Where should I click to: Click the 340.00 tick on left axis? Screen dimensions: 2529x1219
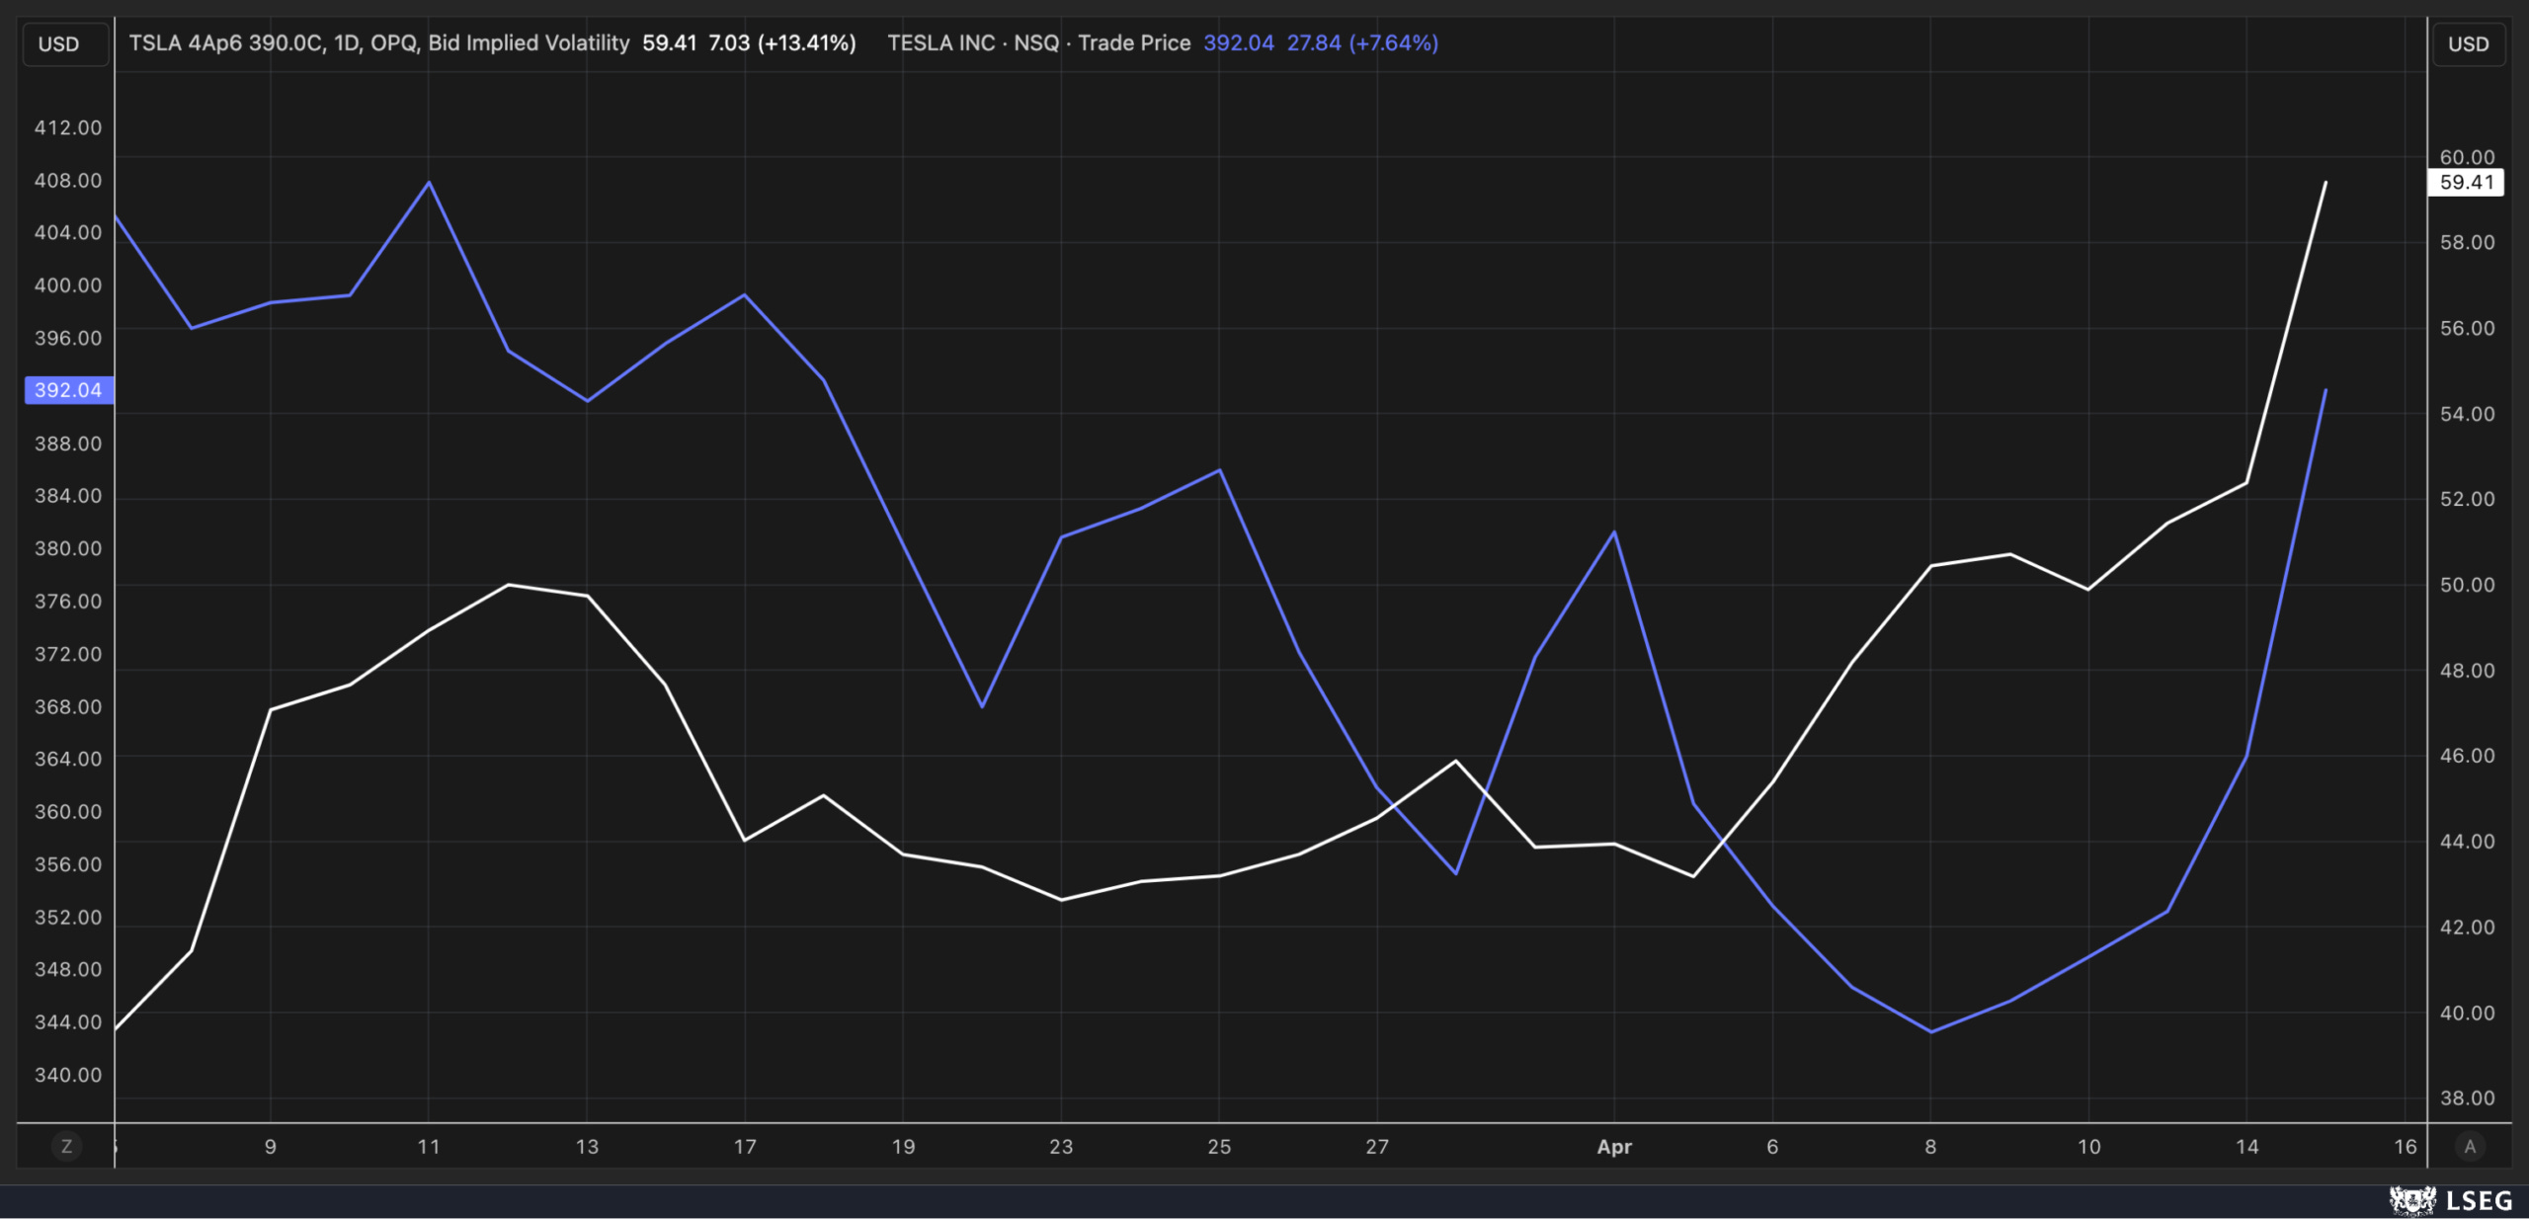[68, 1075]
